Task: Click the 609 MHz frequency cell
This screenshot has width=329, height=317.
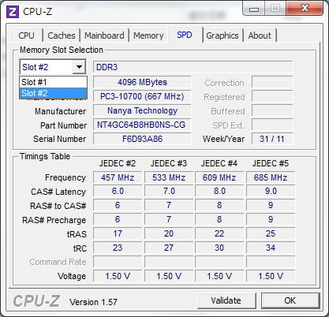Action: click(x=219, y=177)
